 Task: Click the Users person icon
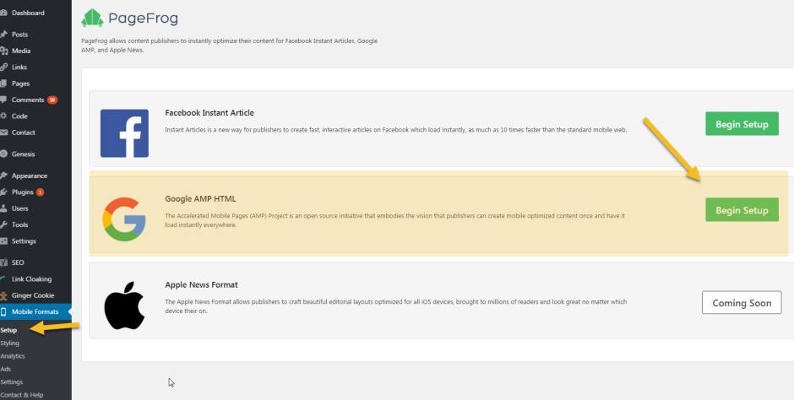3,208
